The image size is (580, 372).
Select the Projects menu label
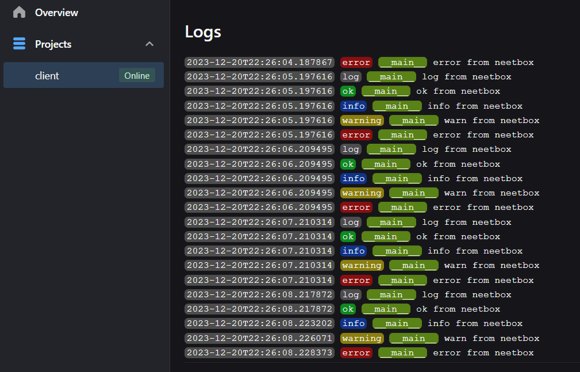(53, 44)
